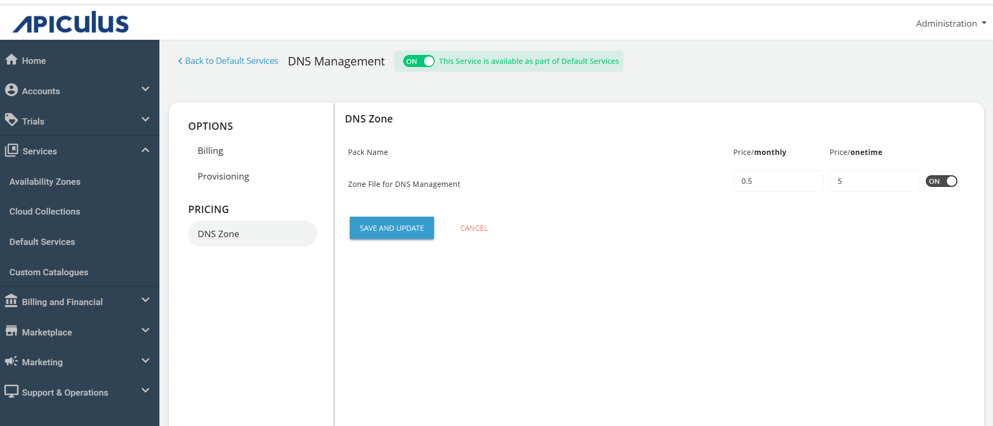Image resolution: width=993 pixels, height=426 pixels.
Task: Click 'This Service is available' notice text
Action: point(529,61)
